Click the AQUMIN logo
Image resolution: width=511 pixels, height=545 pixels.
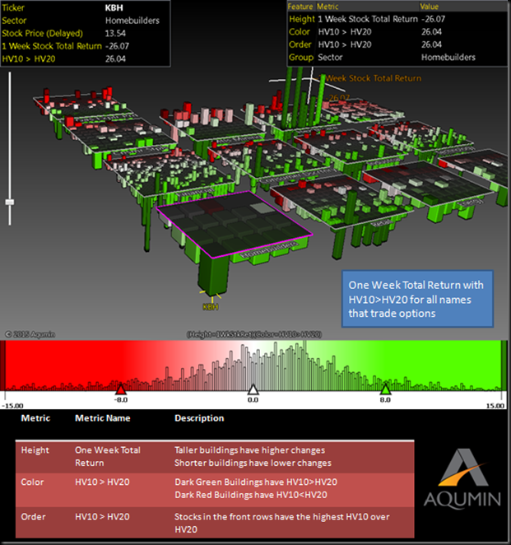pos(462,478)
